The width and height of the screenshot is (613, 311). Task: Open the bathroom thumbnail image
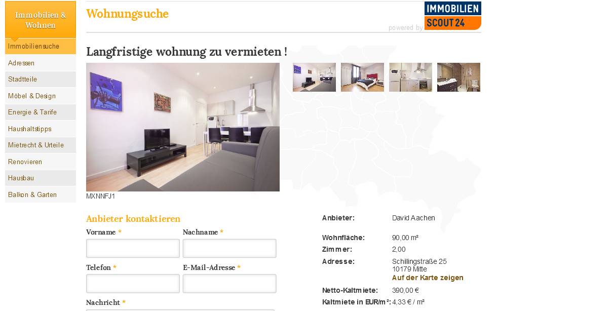pos(458,77)
